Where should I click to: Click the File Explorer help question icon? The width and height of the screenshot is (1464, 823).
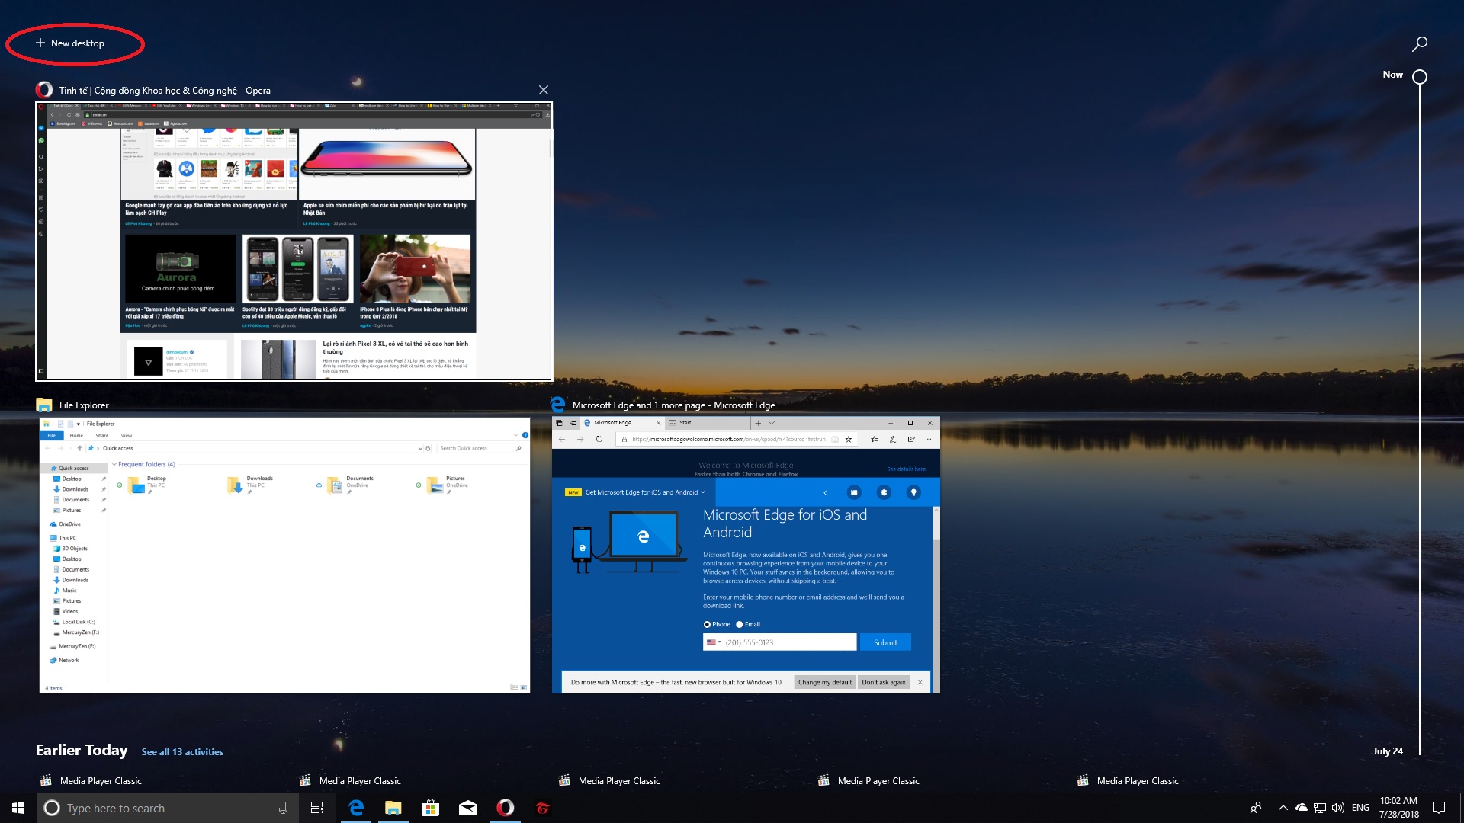(x=525, y=435)
